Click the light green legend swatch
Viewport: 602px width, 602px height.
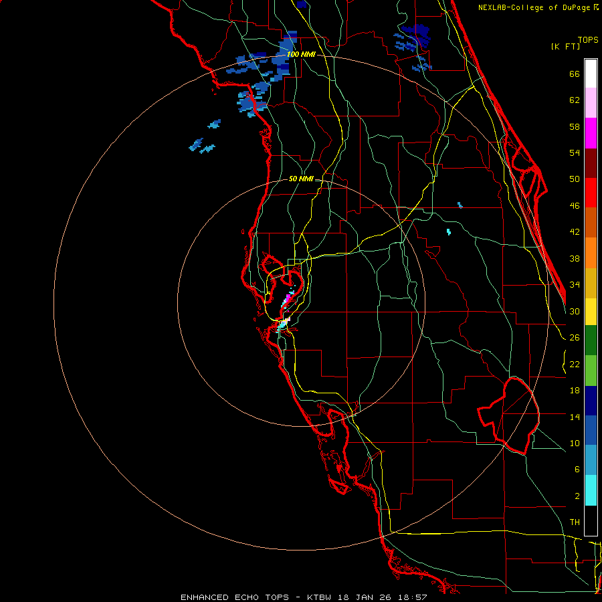click(x=591, y=371)
